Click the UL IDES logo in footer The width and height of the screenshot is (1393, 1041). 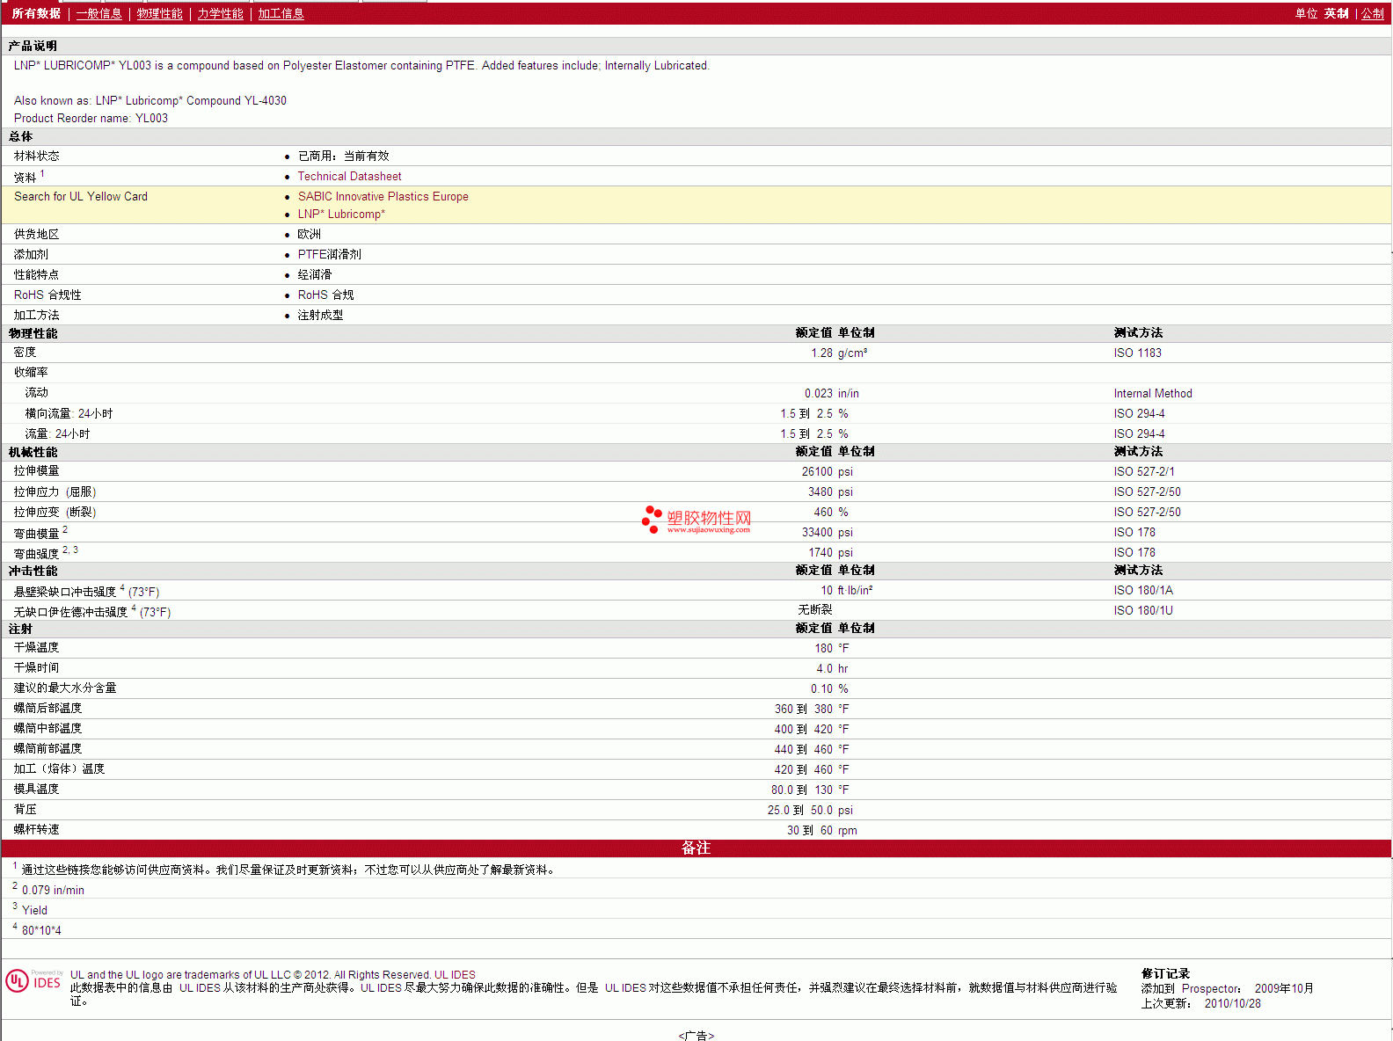[33, 981]
